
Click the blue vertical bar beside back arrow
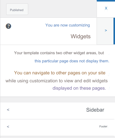point(114,31)
